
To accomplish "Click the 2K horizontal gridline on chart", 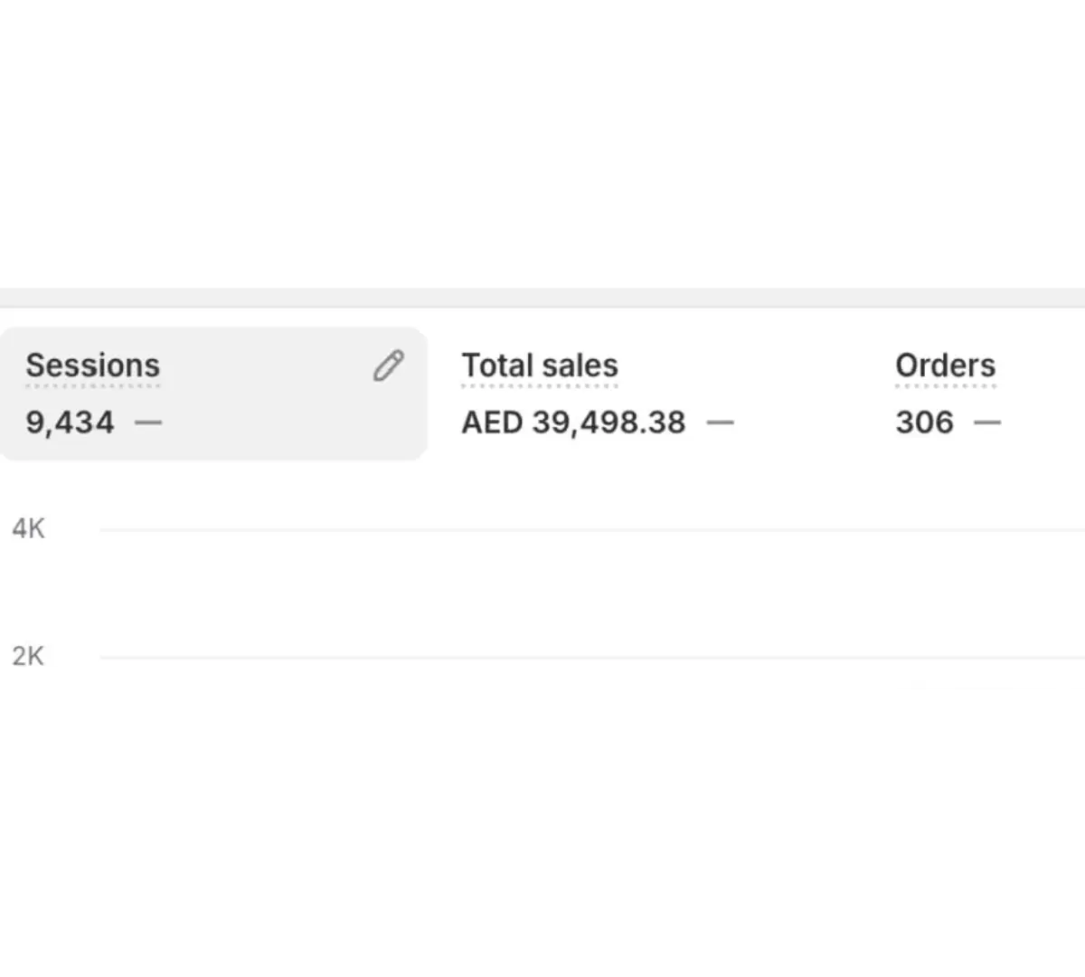I will (x=592, y=658).
